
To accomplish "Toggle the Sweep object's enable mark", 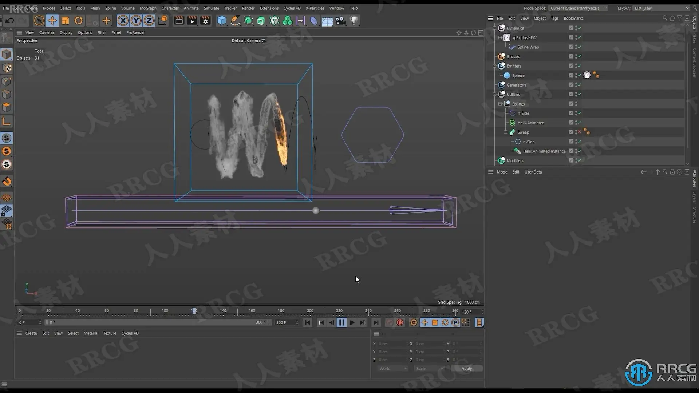I will coord(579,132).
